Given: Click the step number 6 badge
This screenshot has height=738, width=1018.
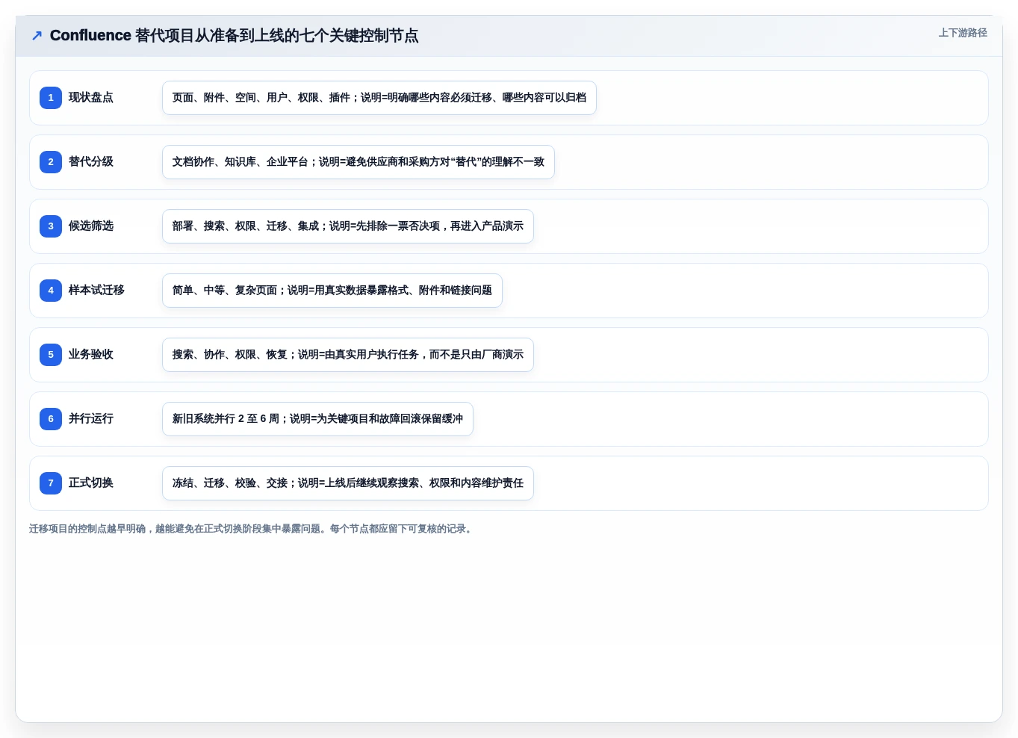Looking at the screenshot, I should click(51, 419).
